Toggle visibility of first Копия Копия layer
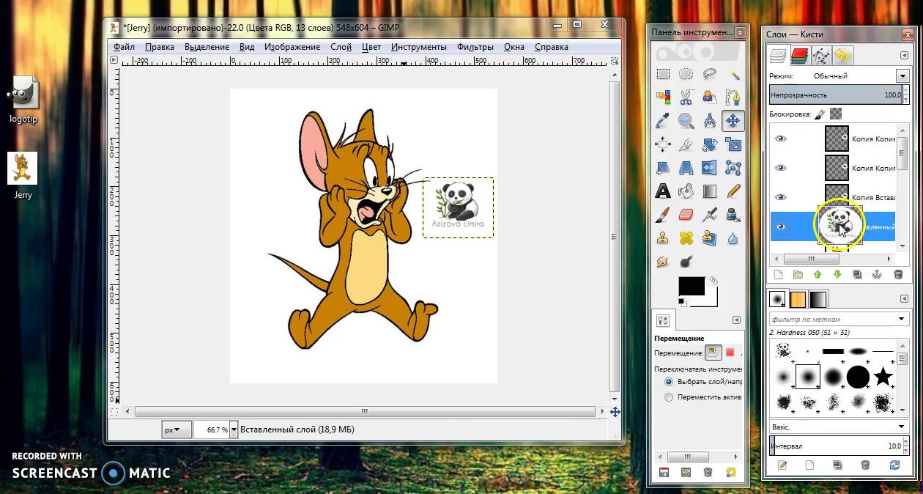 pyautogui.click(x=781, y=139)
